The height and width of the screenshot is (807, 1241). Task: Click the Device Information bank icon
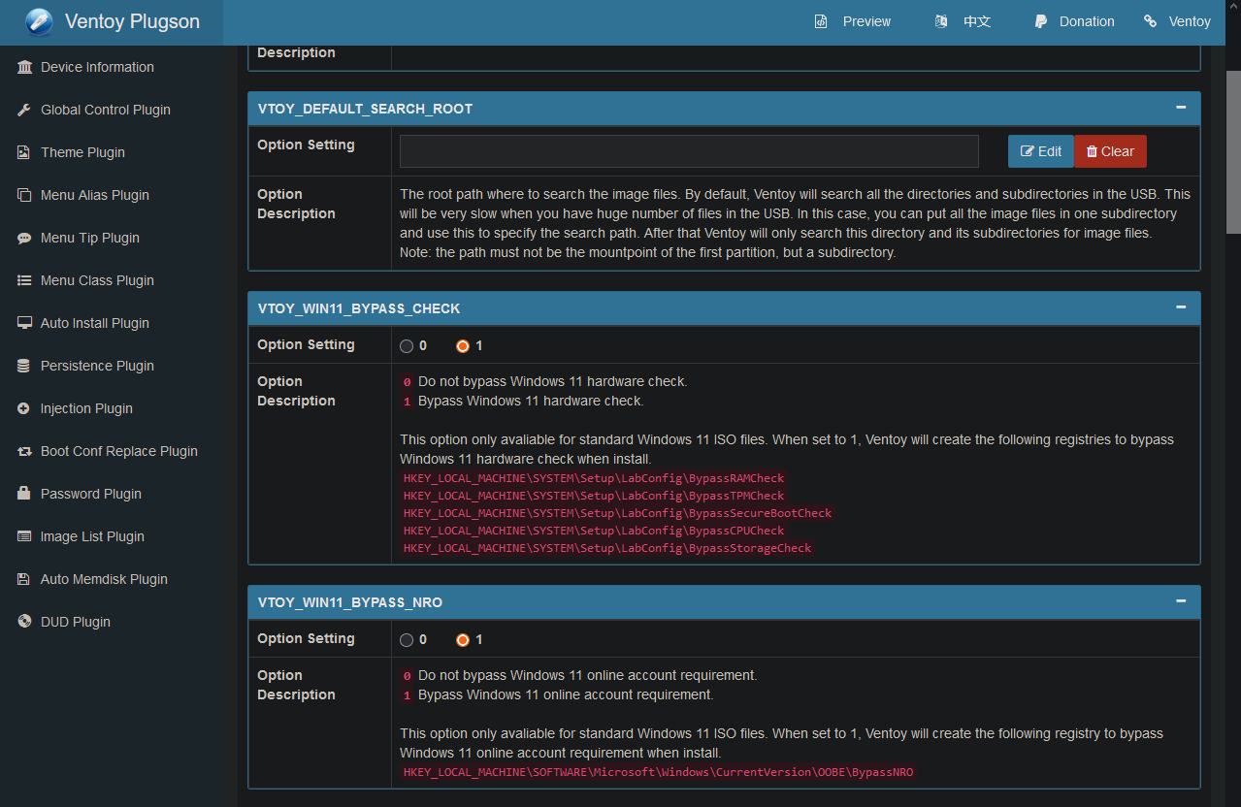click(x=24, y=67)
